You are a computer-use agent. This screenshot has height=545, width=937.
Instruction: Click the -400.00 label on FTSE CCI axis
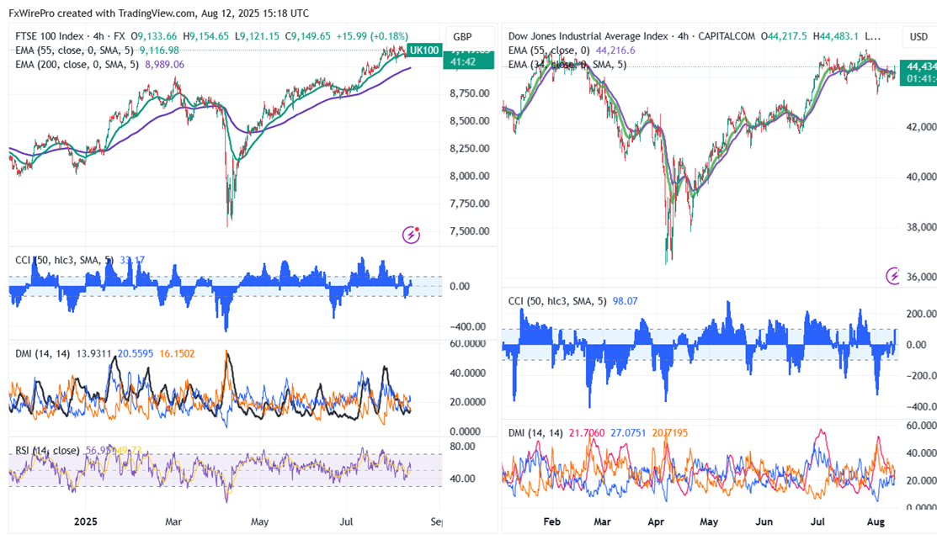[468, 327]
